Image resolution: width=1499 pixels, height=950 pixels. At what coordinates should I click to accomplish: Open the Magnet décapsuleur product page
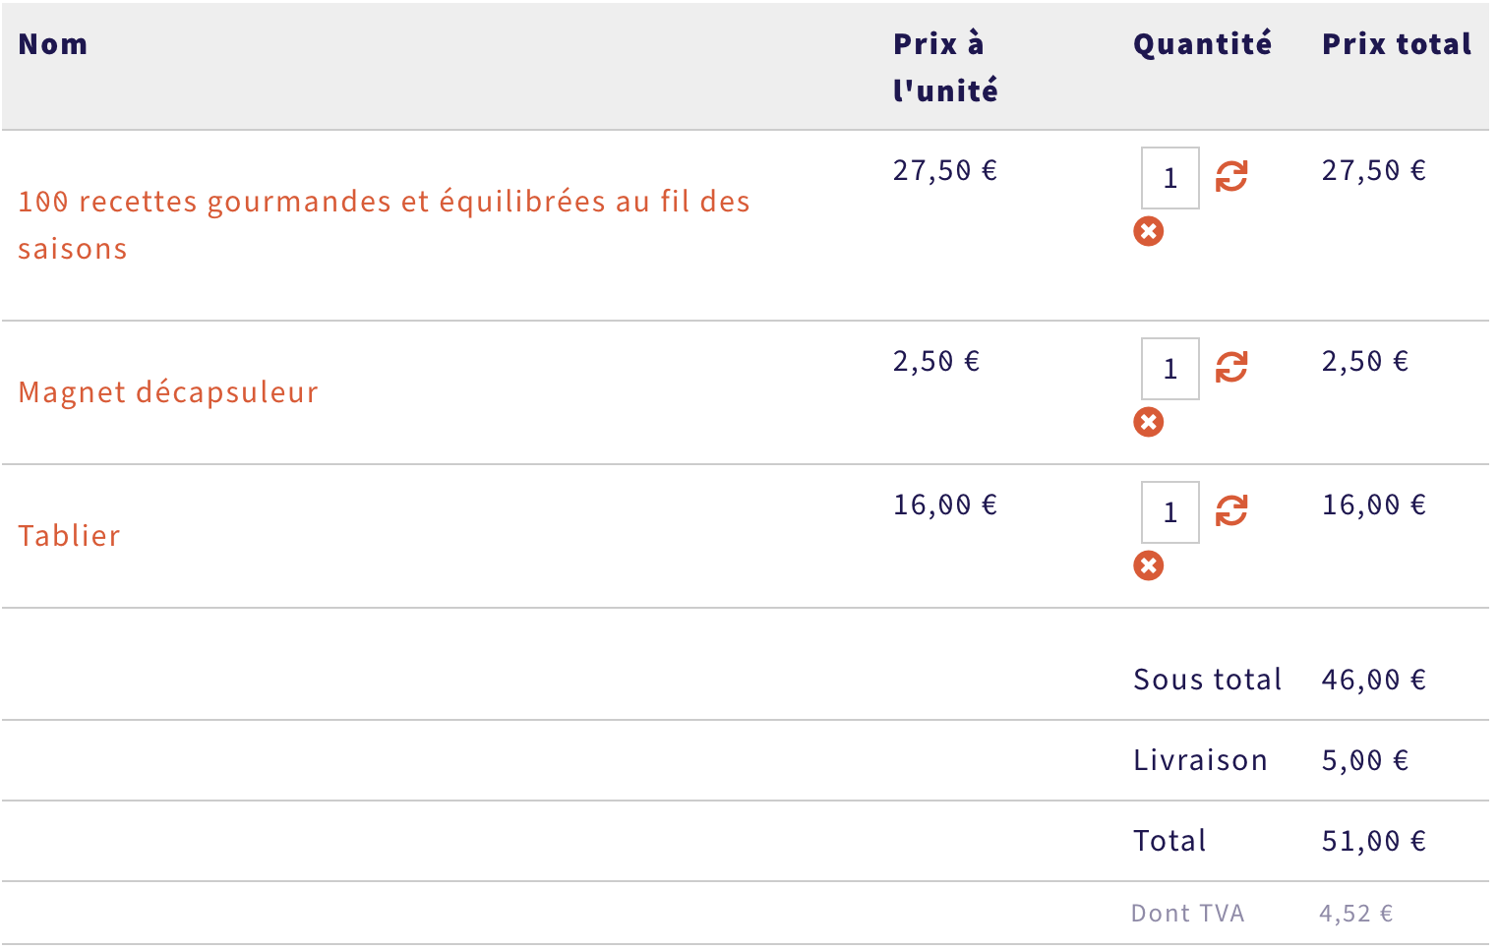click(x=168, y=392)
